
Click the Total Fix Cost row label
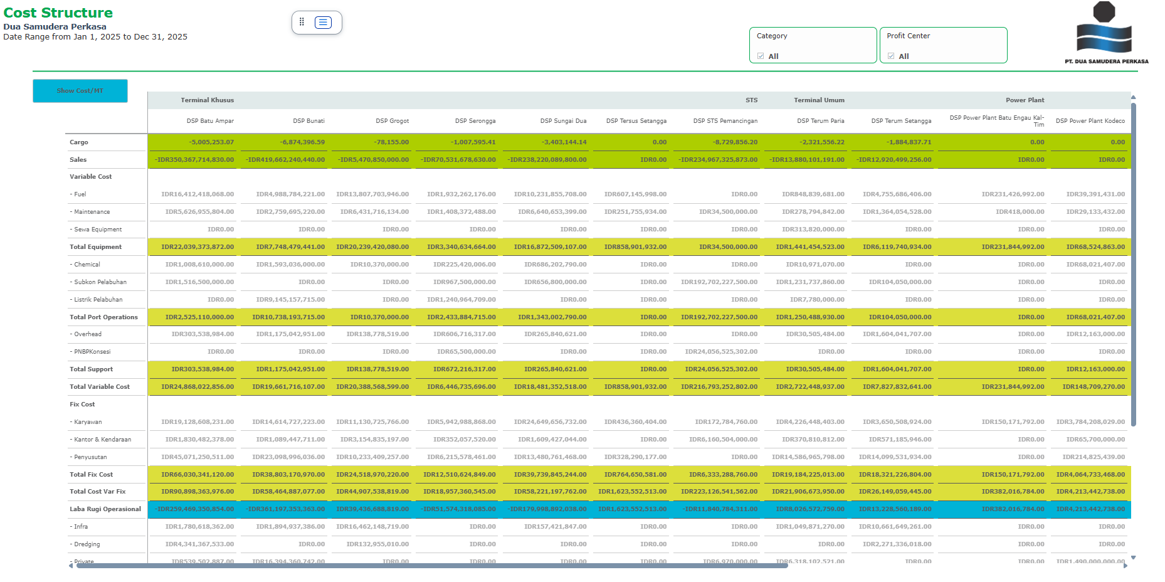click(92, 475)
